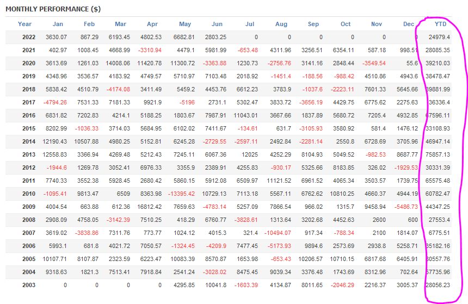This screenshot has height=304, width=468.
Task: Click the negative -13395.42 May 2010 cell
Action: pyautogui.click(x=180, y=194)
